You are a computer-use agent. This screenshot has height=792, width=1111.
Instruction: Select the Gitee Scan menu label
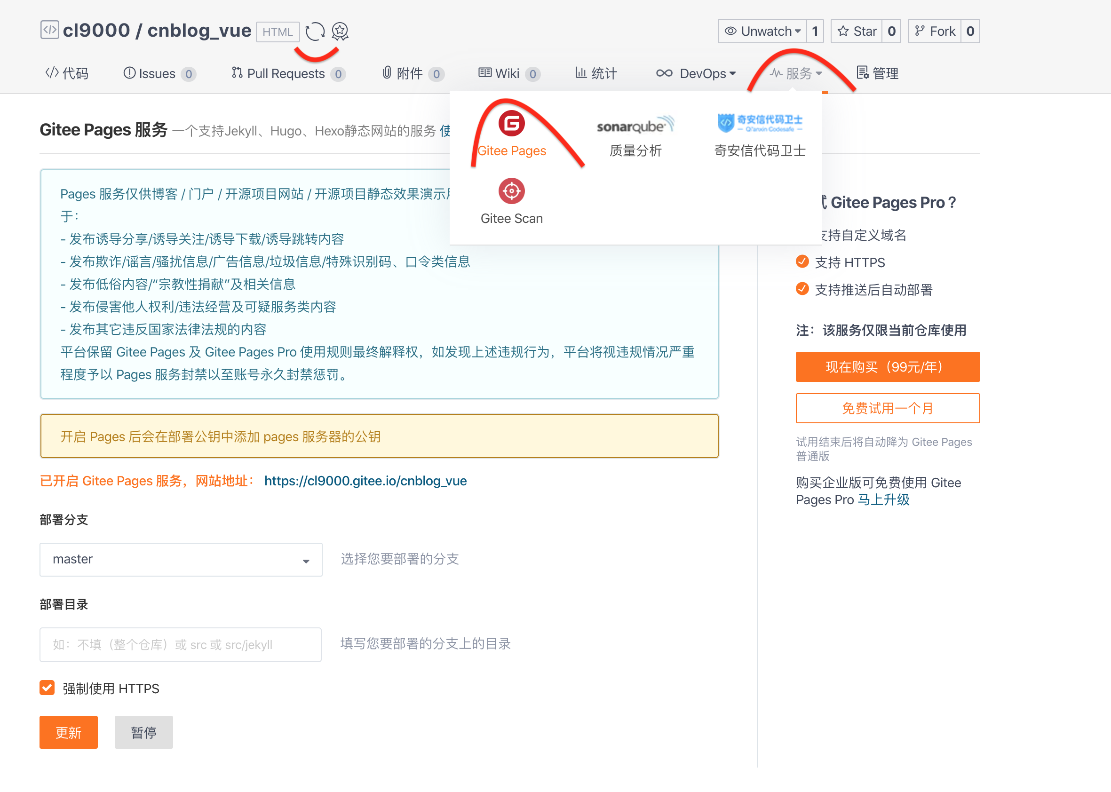(x=512, y=219)
